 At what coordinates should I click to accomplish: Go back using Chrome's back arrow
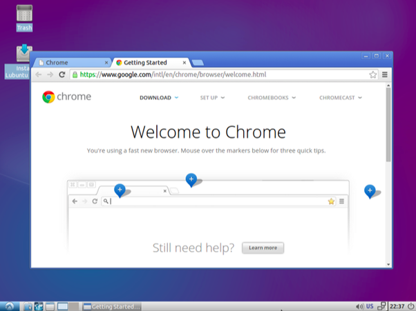point(39,74)
